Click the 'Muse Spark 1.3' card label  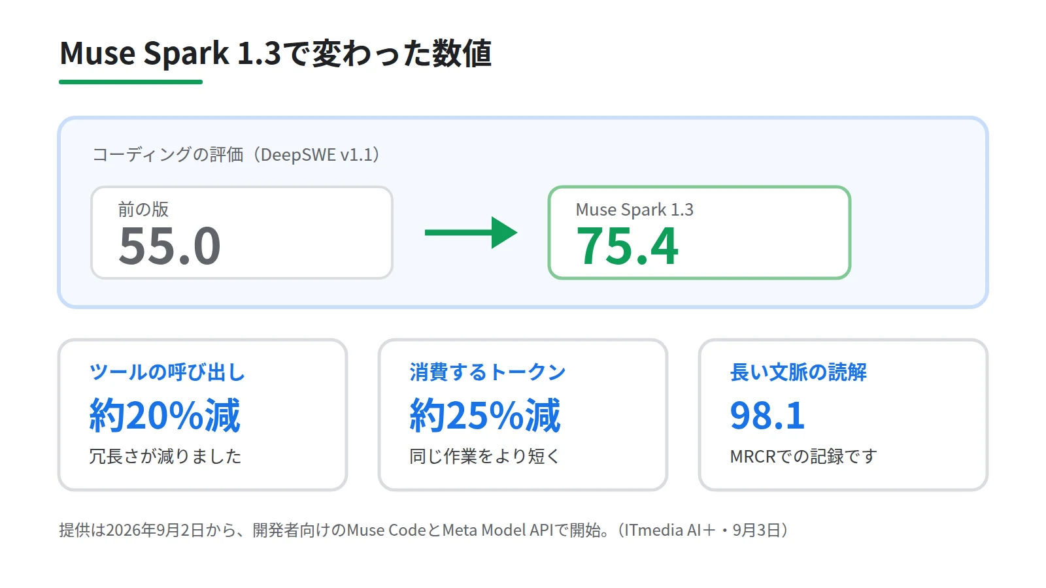634,210
